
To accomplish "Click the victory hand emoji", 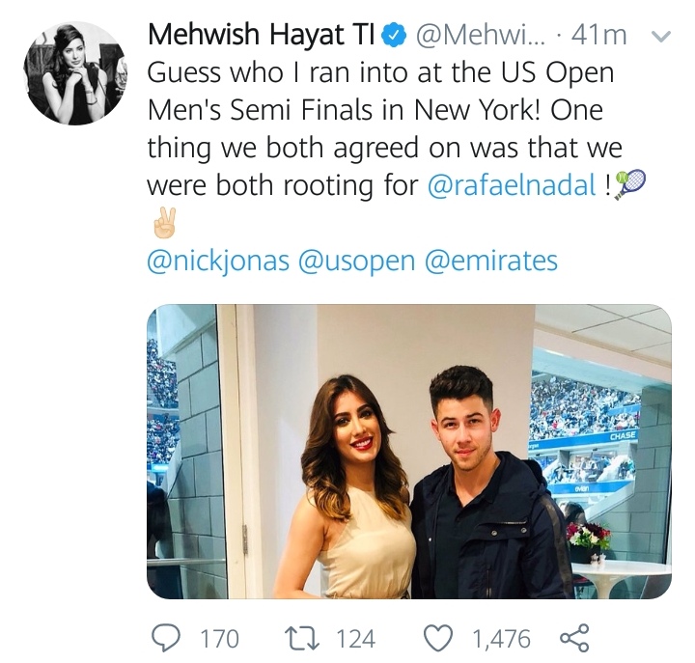I will tap(165, 223).
